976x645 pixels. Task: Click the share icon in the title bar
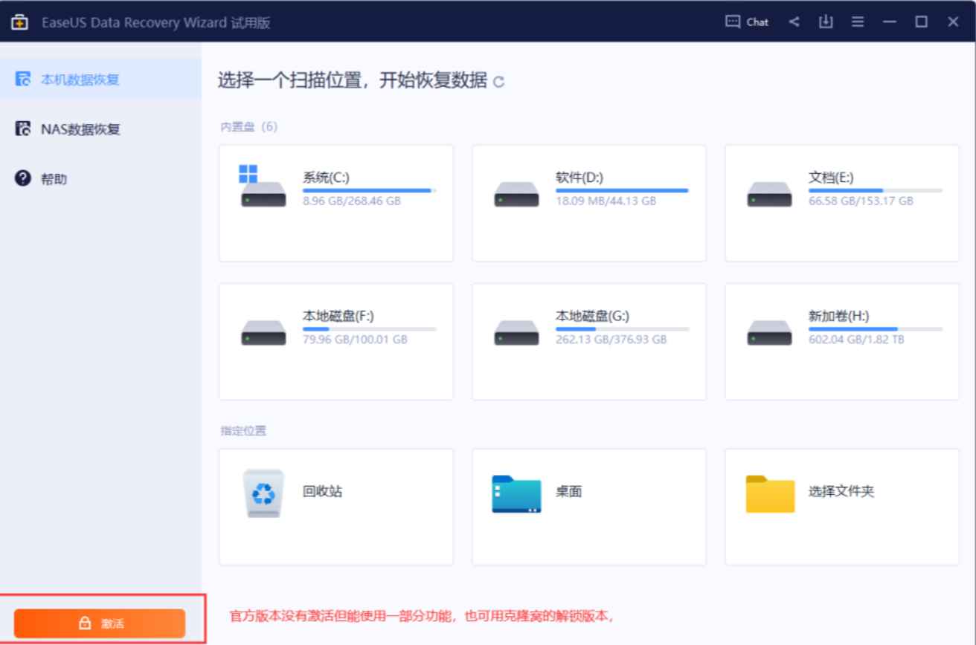click(x=793, y=22)
